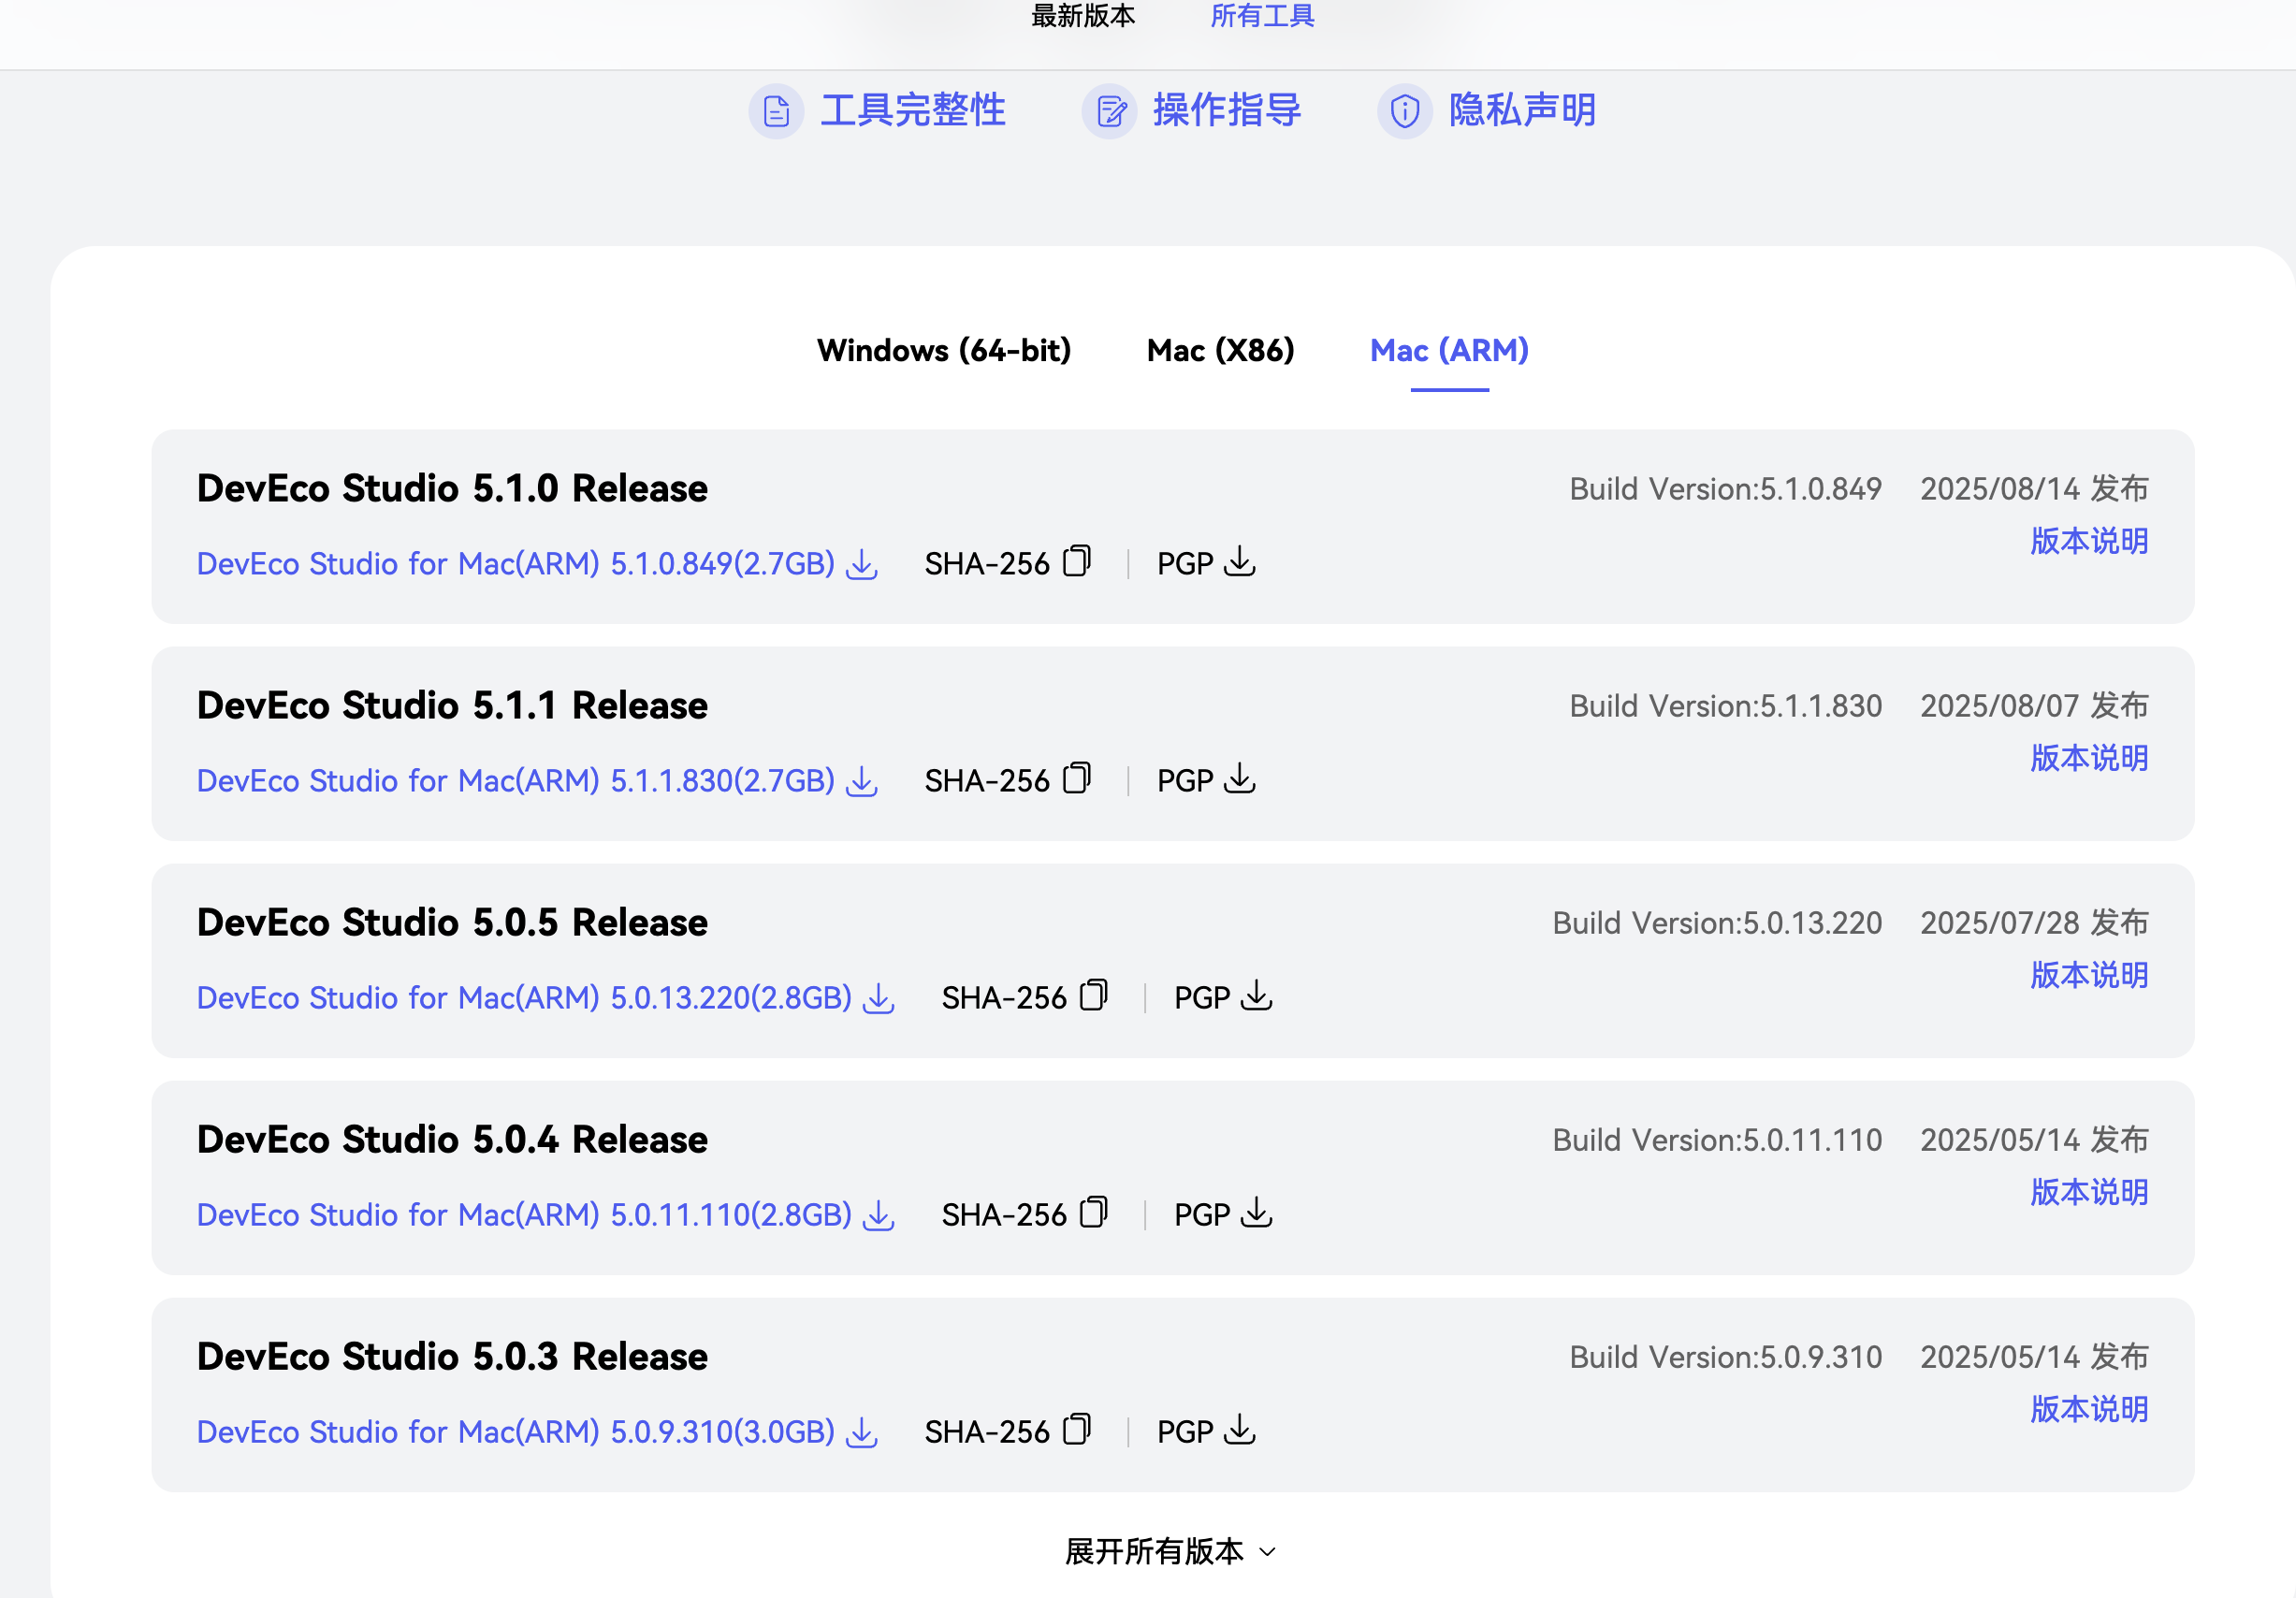Switch to the Mac (X86) tab
This screenshot has width=2296, height=1598.
[x=1220, y=350]
